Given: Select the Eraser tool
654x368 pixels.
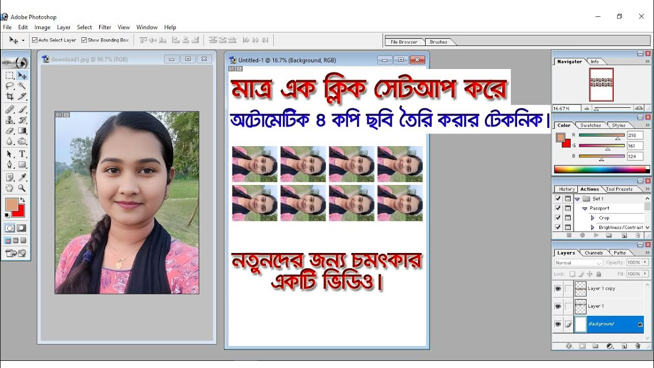Looking at the screenshot, I should [10, 130].
